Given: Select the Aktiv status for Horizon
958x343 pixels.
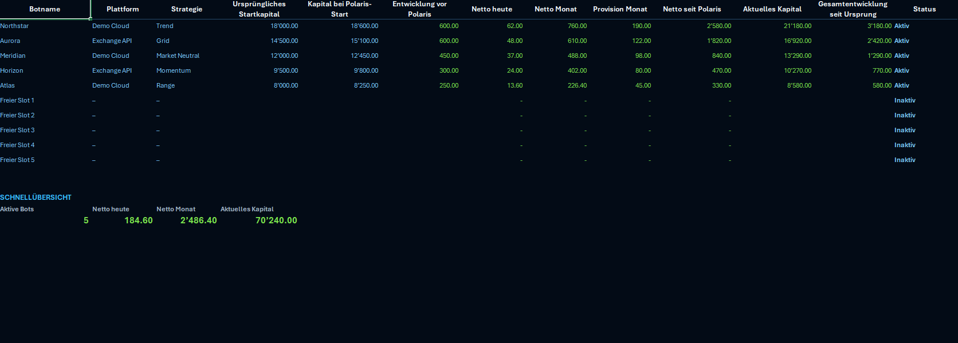Looking at the screenshot, I should click(x=902, y=70).
